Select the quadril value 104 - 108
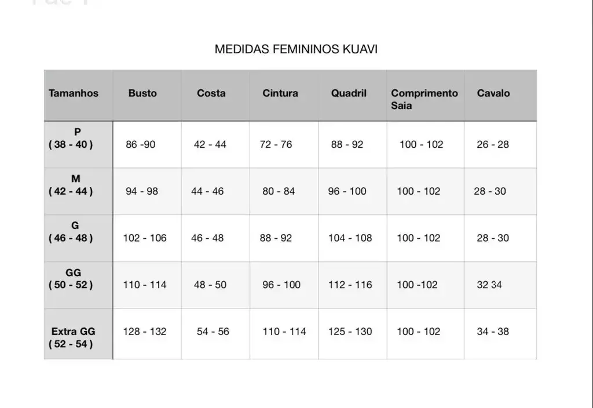This screenshot has width=593, height=408. coord(350,238)
